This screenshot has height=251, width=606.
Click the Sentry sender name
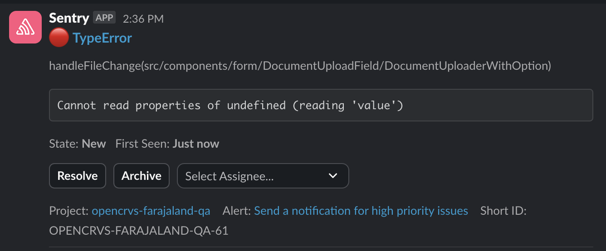pyautogui.click(x=69, y=18)
